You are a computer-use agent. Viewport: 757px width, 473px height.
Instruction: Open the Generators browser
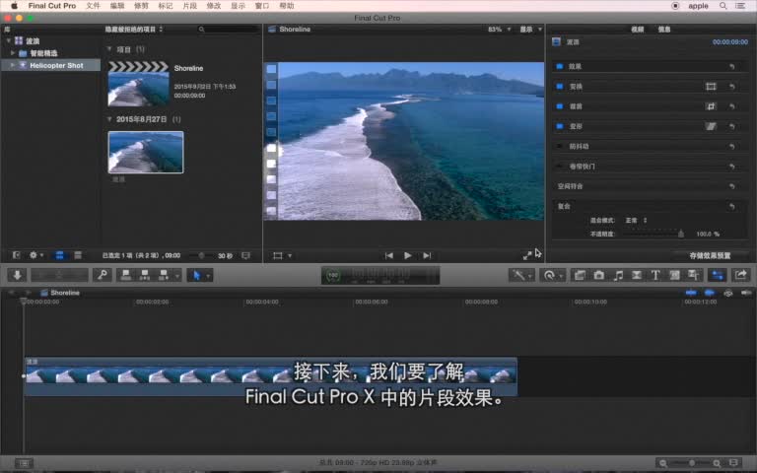tap(674, 275)
